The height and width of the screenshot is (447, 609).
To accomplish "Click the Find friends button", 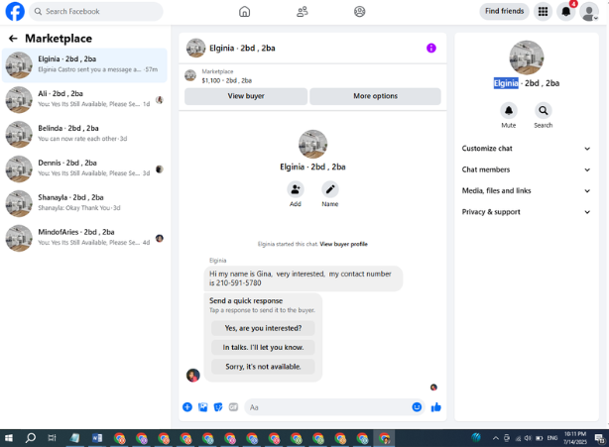I will (x=504, y=11).
